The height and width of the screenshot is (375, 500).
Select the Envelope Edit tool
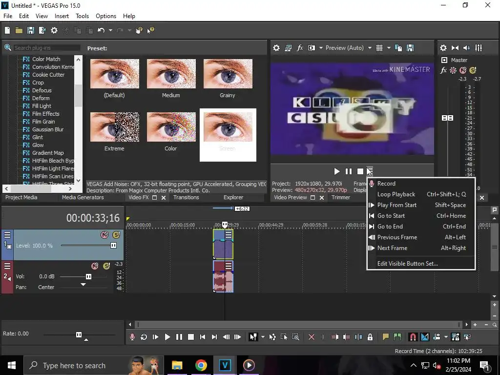272,337
